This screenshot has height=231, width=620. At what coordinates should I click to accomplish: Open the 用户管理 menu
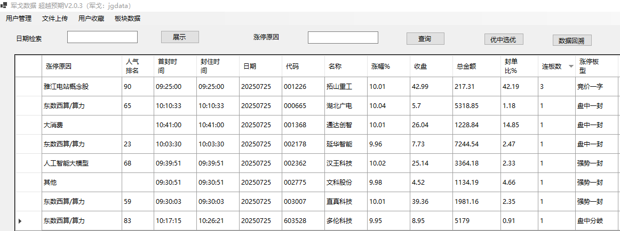(19, 19)
